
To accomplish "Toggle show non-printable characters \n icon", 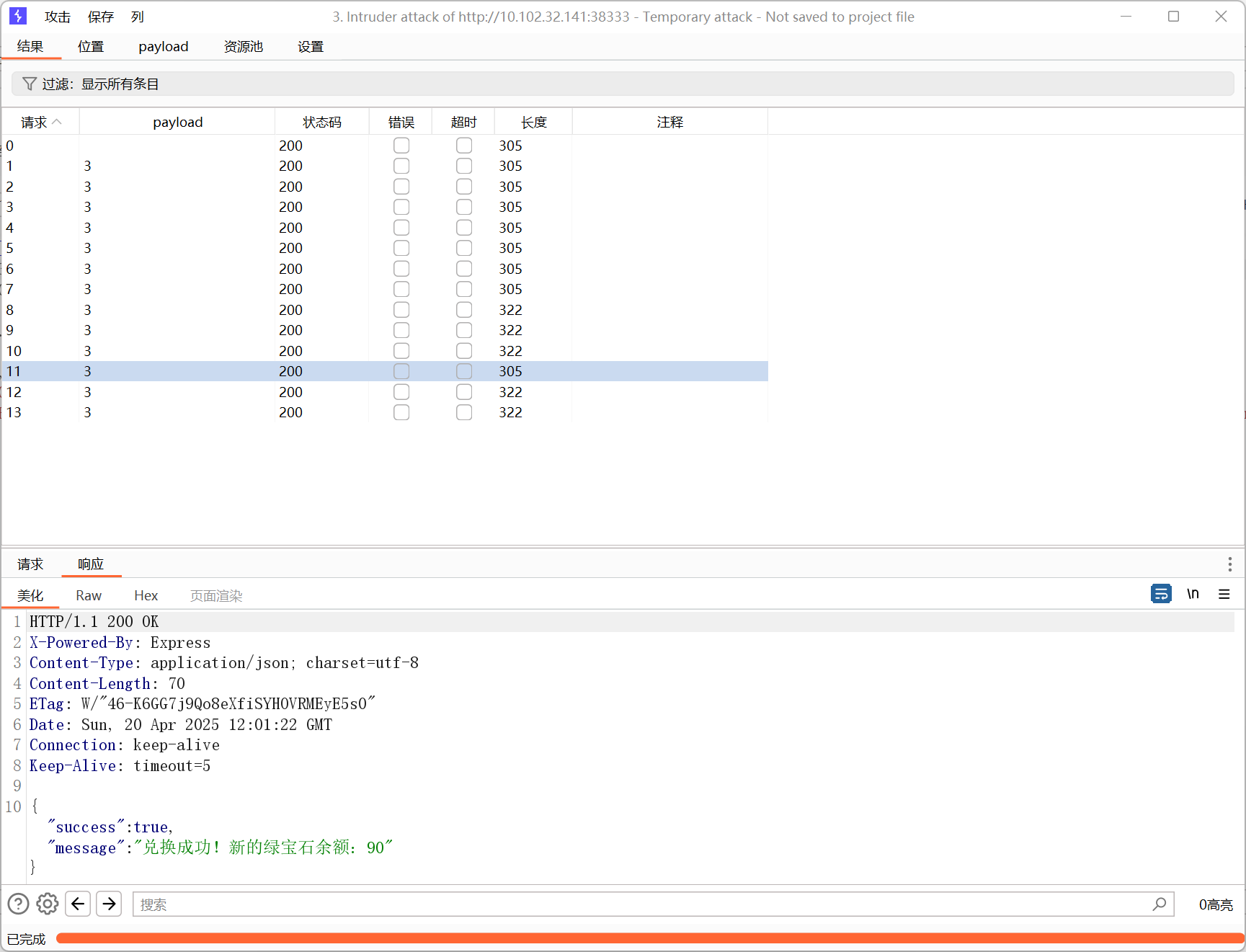I will tap(1193, 594).
